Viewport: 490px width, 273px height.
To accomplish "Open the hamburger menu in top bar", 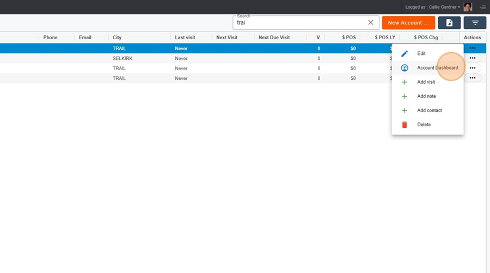I will pyautogui.click(x=483, y=7).
